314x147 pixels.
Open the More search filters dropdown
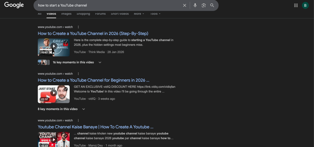(x=139, y=14)
